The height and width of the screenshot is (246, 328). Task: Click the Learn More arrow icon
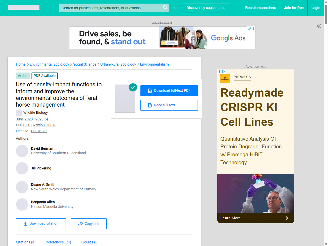coord(287,218)
